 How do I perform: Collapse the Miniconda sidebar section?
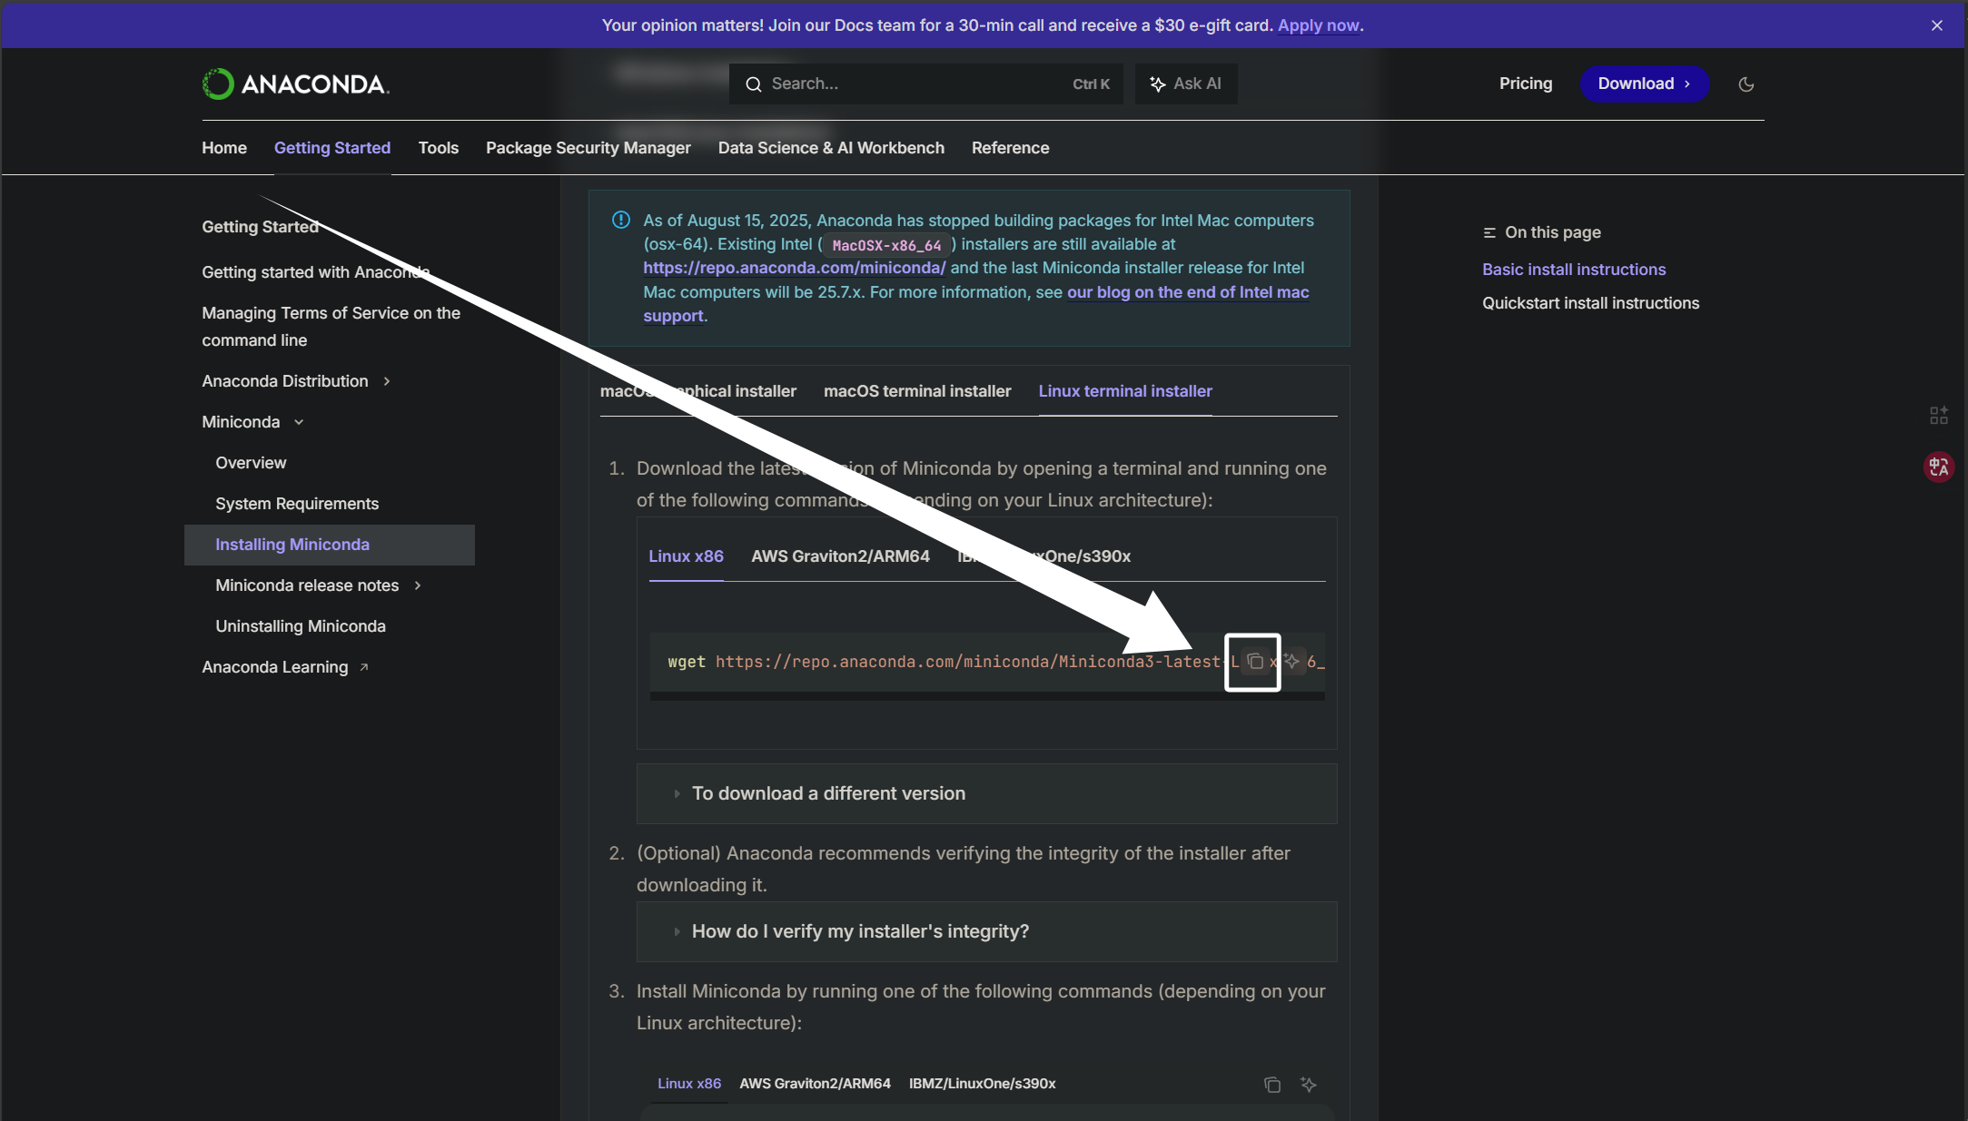coord(299,422)
